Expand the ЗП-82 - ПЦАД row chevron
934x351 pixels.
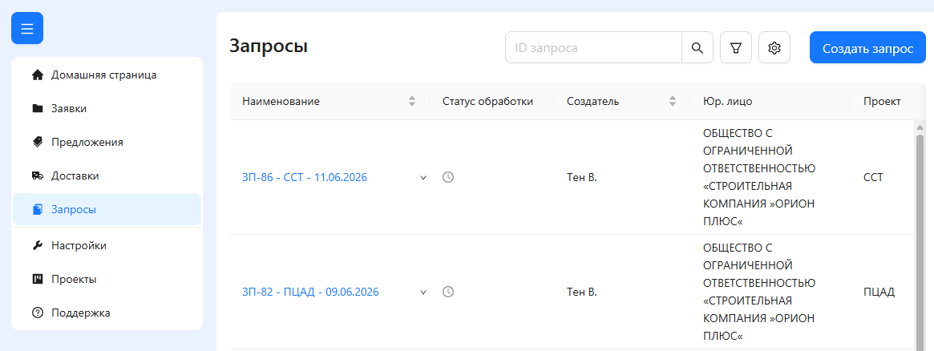pos(423,292)
